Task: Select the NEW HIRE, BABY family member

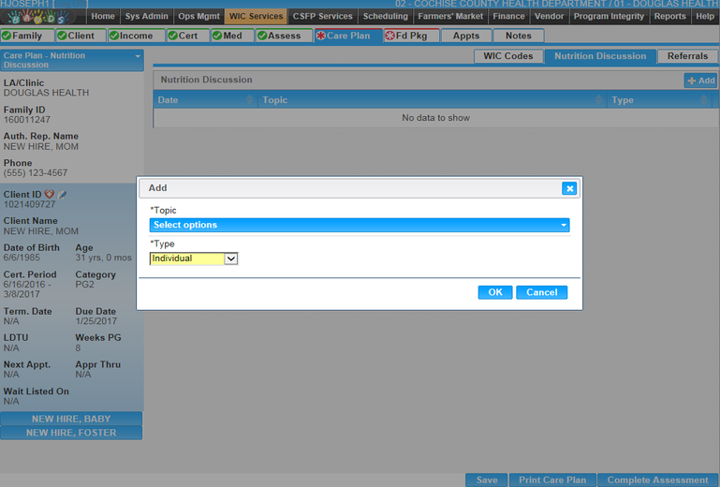Action: 71,419
